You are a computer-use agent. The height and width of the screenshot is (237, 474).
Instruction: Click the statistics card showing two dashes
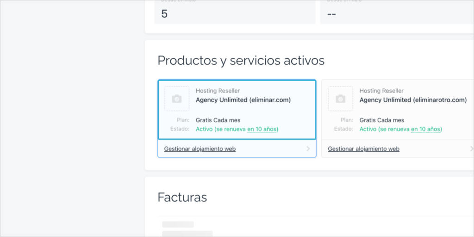[397, 12]
